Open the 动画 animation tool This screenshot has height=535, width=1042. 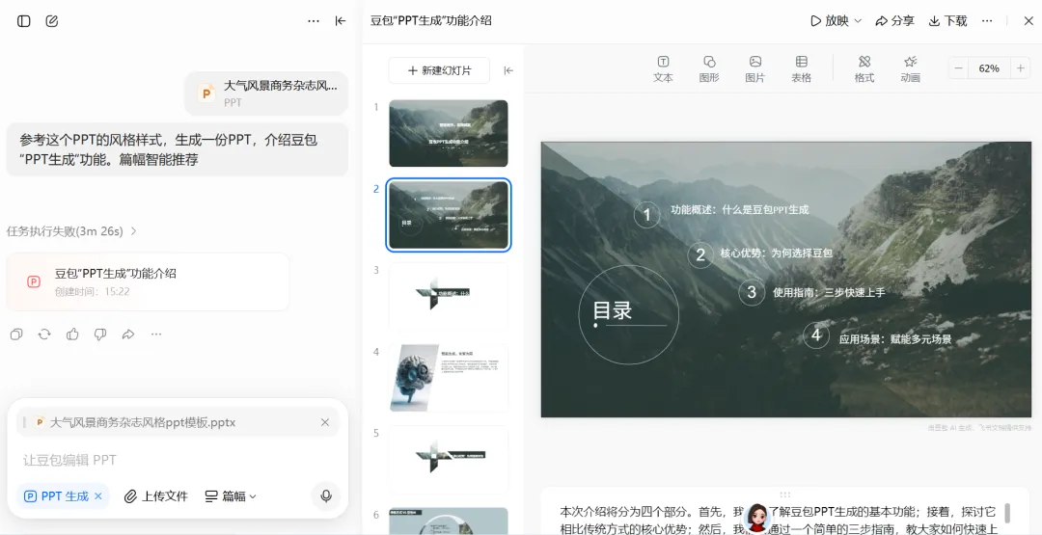tap(911, 69)
